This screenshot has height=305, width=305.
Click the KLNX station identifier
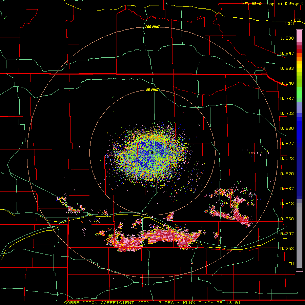[x=190, y=303]
